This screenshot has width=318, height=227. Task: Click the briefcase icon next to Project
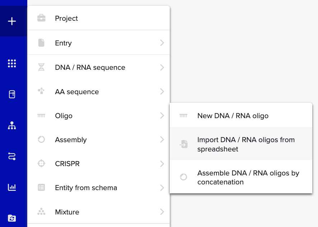coord(41,18)
